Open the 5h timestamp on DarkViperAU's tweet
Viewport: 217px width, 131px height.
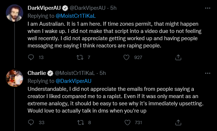click(113, 8)
